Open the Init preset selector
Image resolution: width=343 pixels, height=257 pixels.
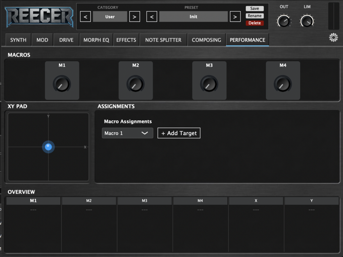(x=193, y=16)
